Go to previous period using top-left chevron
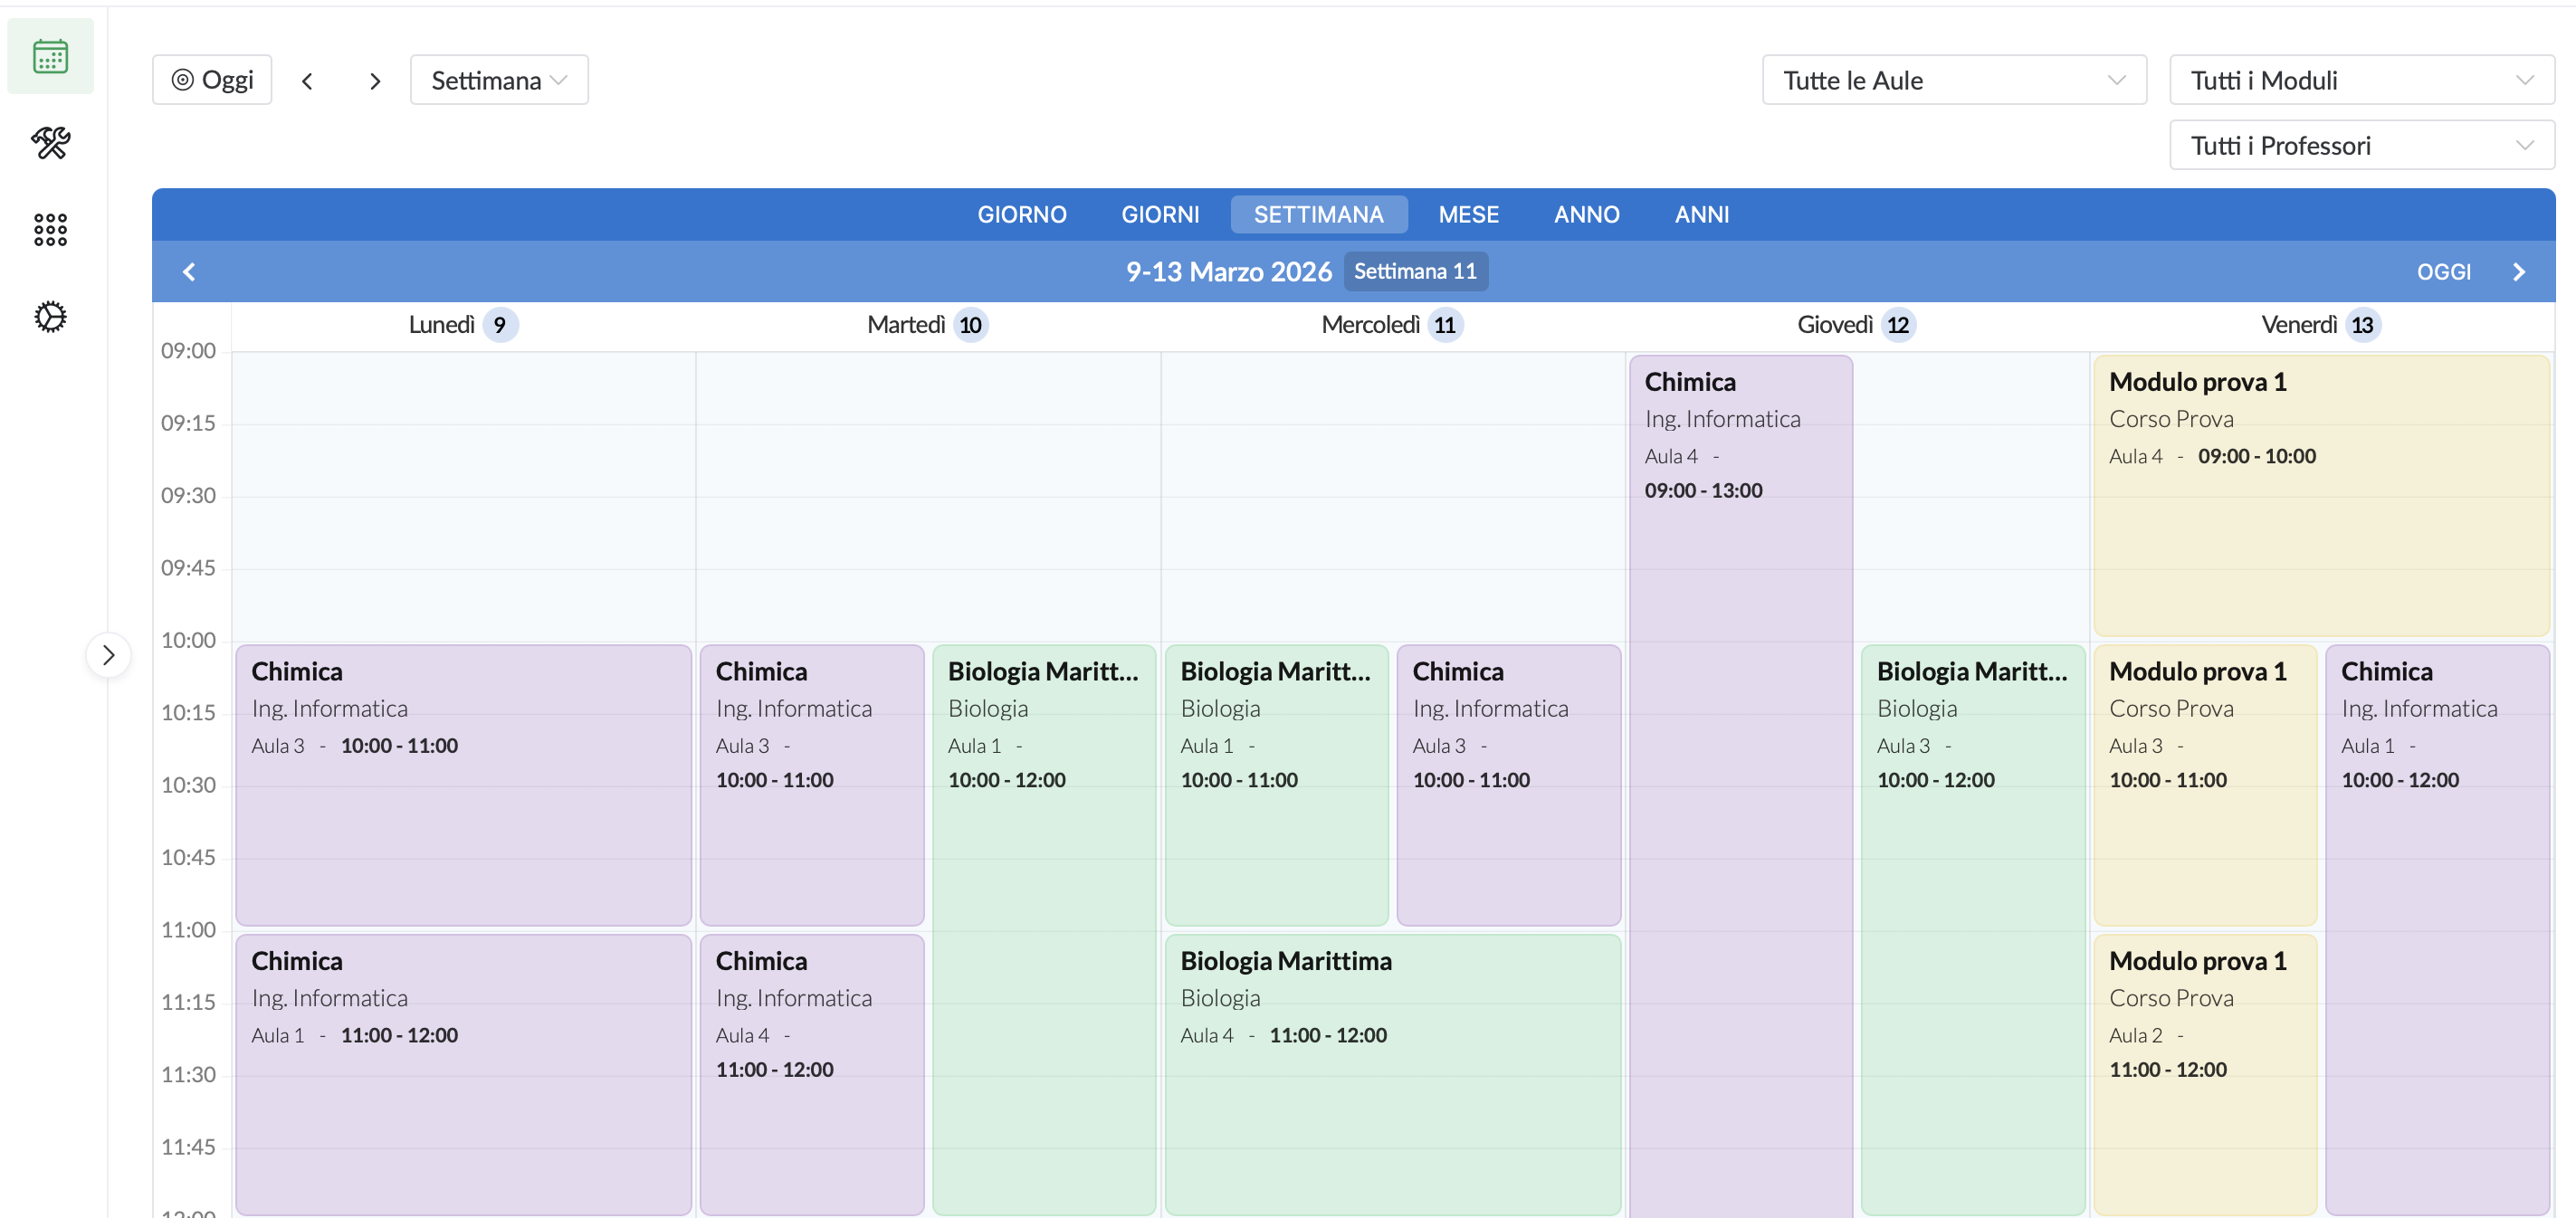 point(308,81)
